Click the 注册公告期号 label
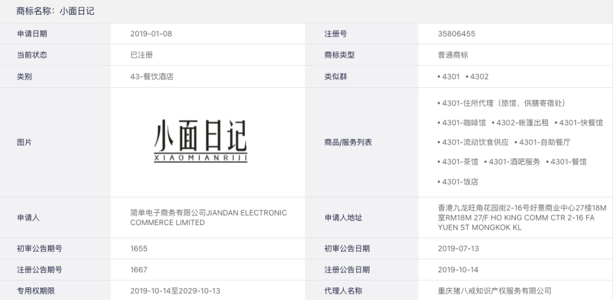Screen dimensions: 613x300 coord(39,269)
